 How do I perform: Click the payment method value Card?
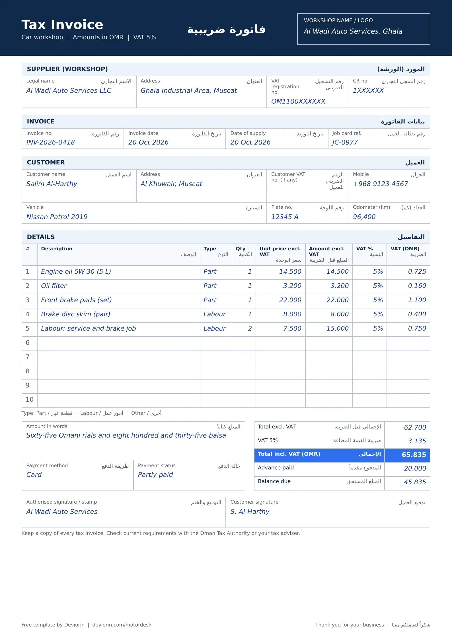click(34, 475)
